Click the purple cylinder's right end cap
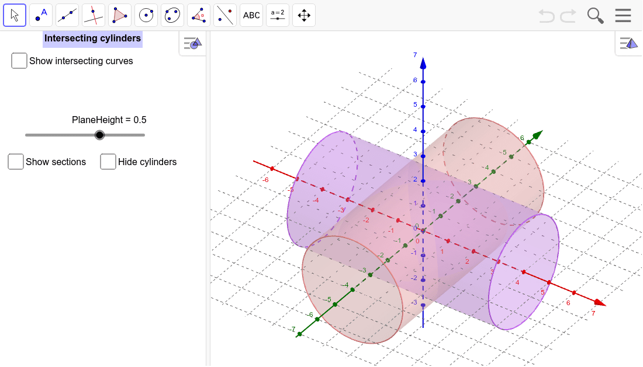Viewport: 643px width, 367px height. coord(524,272)
